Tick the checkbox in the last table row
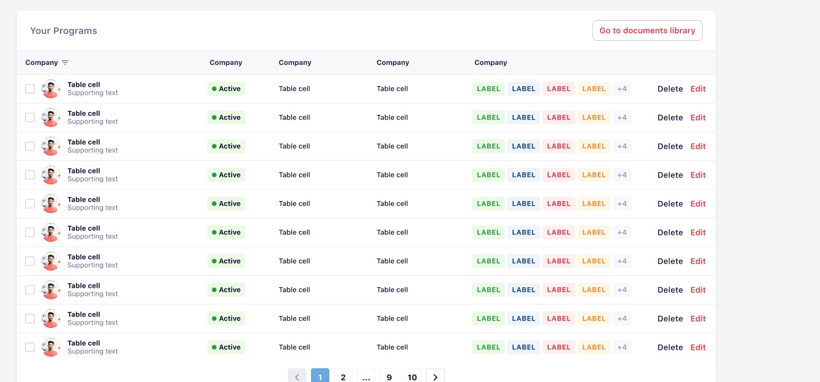The height and width of the screenshot is (382, 820). coord(30,348)
